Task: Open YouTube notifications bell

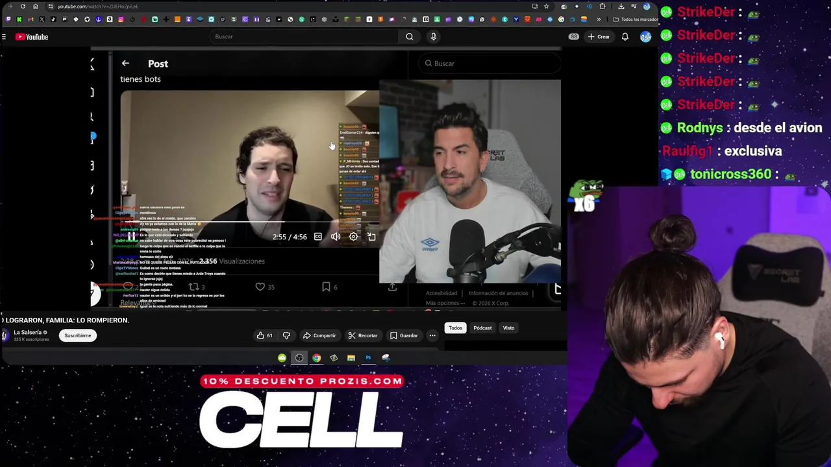Action: tap(625, 37)
